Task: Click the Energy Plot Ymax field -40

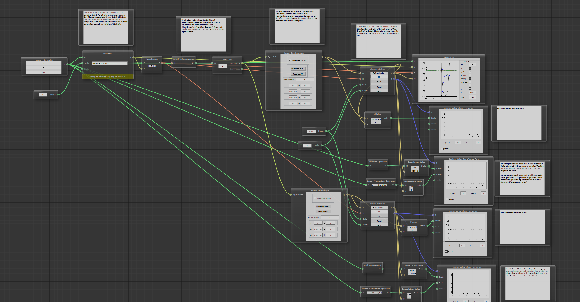Action: (x=472, y=97)
